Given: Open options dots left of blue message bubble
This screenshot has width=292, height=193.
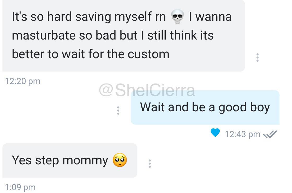Looking at the screenshot, I should pos(118,111).
